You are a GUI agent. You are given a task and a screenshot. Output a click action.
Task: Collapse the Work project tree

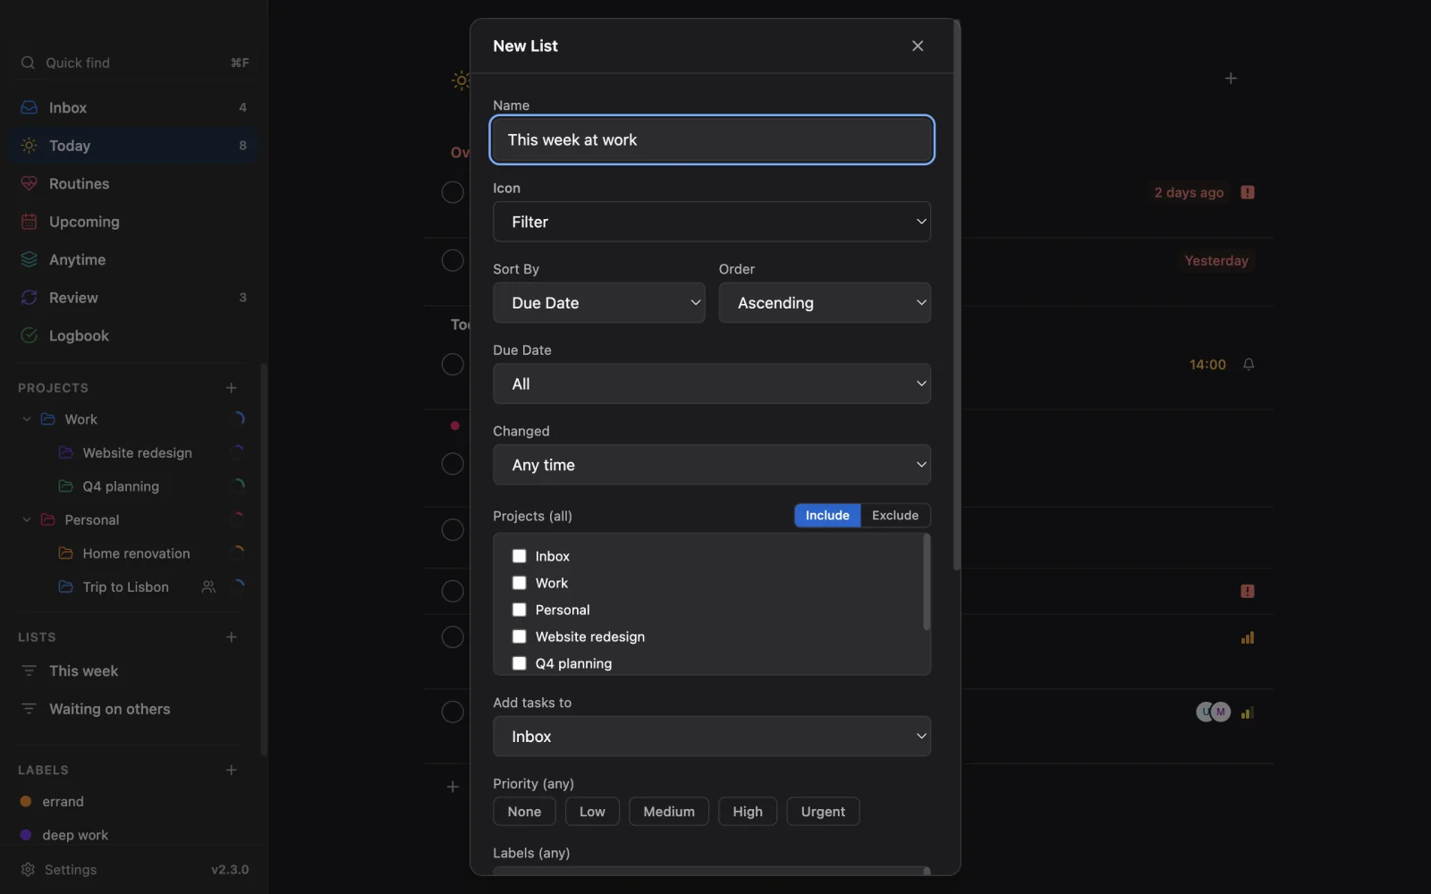26,419
